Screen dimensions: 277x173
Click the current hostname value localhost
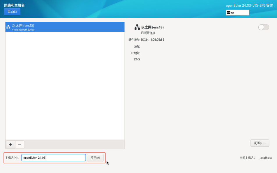pyautogui.click(x=266, y=158)
